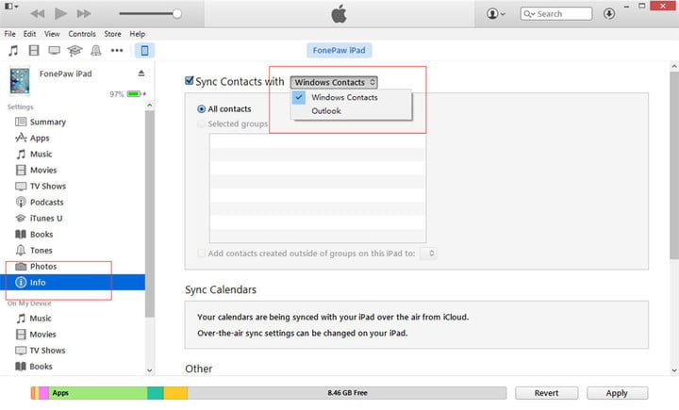Open Tones in Settings sidebar
679x410 pixels.
coord(41,250)
